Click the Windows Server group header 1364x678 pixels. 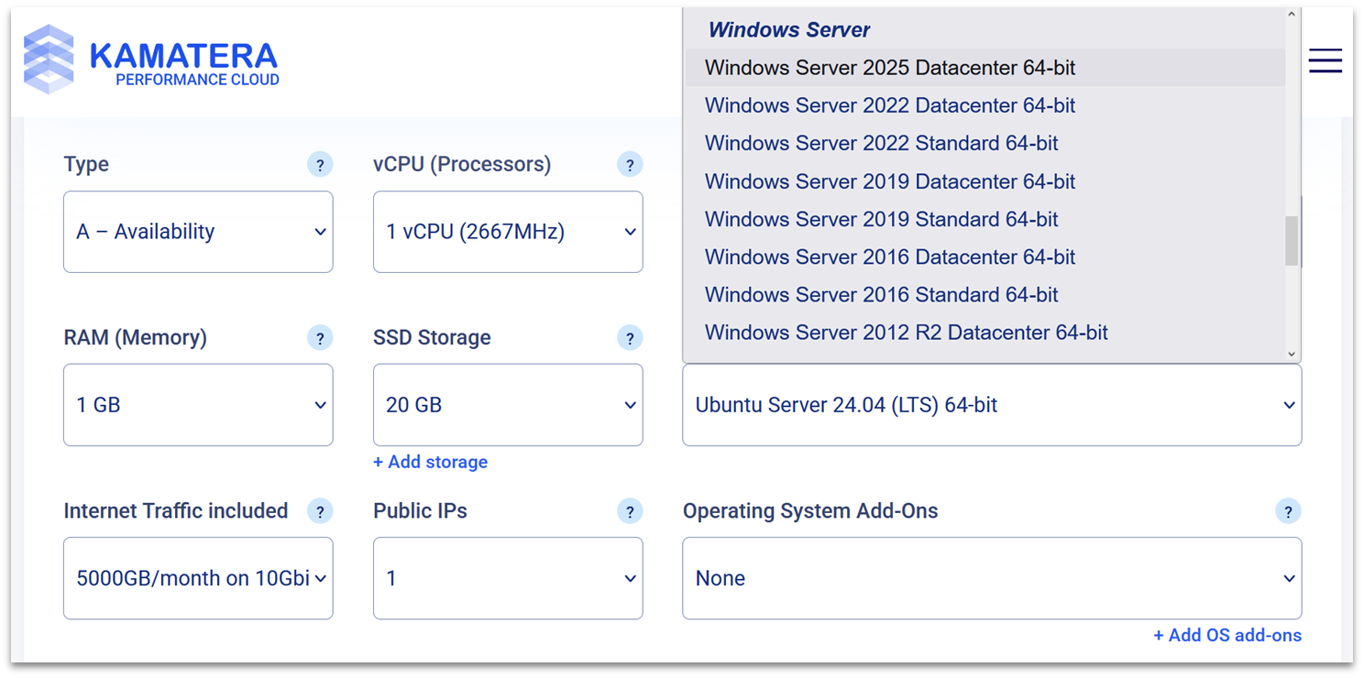pos(789,30)
